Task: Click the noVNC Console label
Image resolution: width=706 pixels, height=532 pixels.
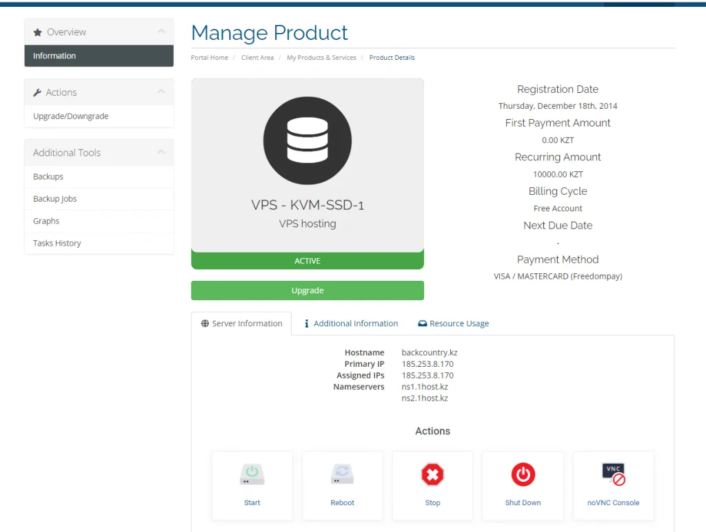Action: [613, 503]
